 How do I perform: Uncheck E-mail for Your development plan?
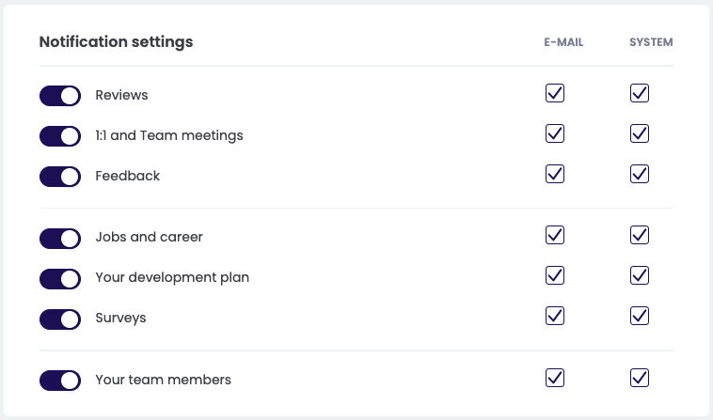point(555,275)
